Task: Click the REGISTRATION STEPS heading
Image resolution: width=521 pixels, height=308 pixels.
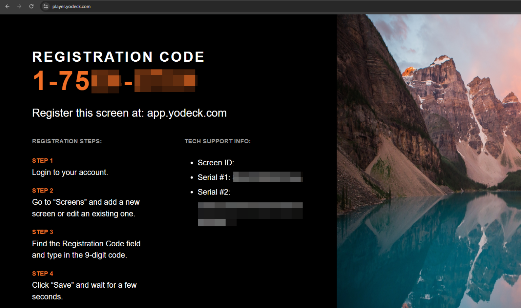Action: (67, 141)
